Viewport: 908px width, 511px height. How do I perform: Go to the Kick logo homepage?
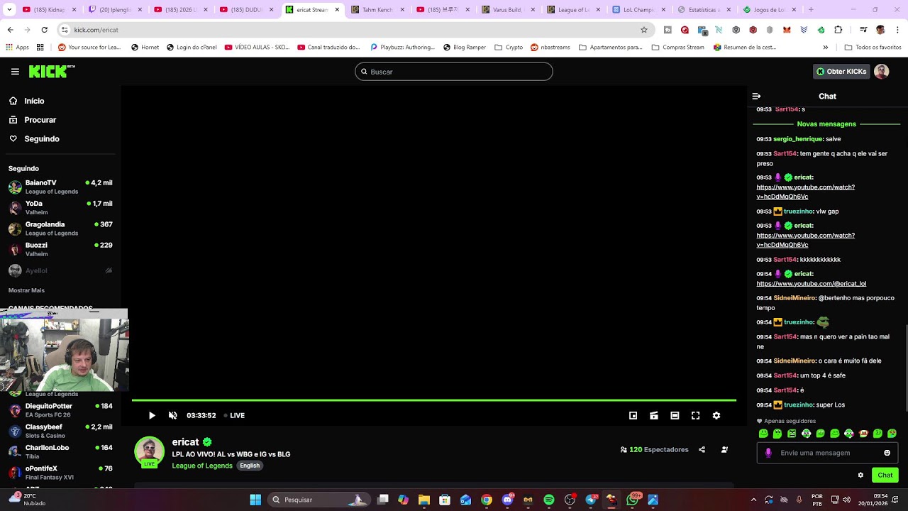pyautogui.click(x=52, y=71)
